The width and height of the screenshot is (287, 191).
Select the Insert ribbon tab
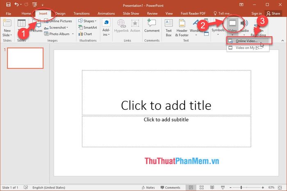(43, 14)
